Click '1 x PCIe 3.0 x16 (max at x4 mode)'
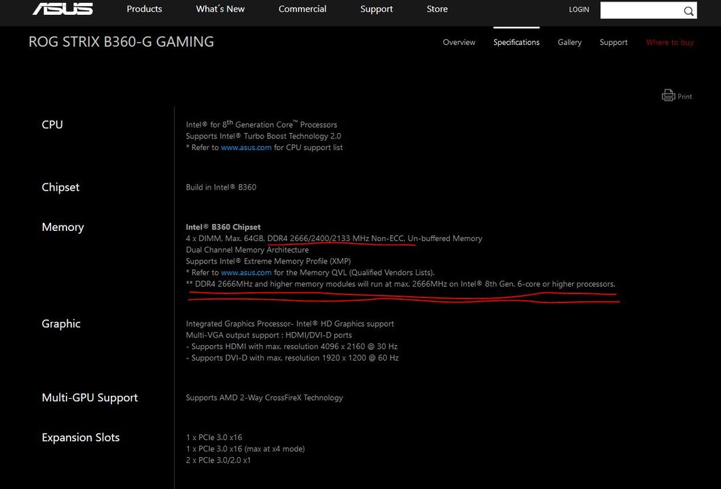 (245, 449)
